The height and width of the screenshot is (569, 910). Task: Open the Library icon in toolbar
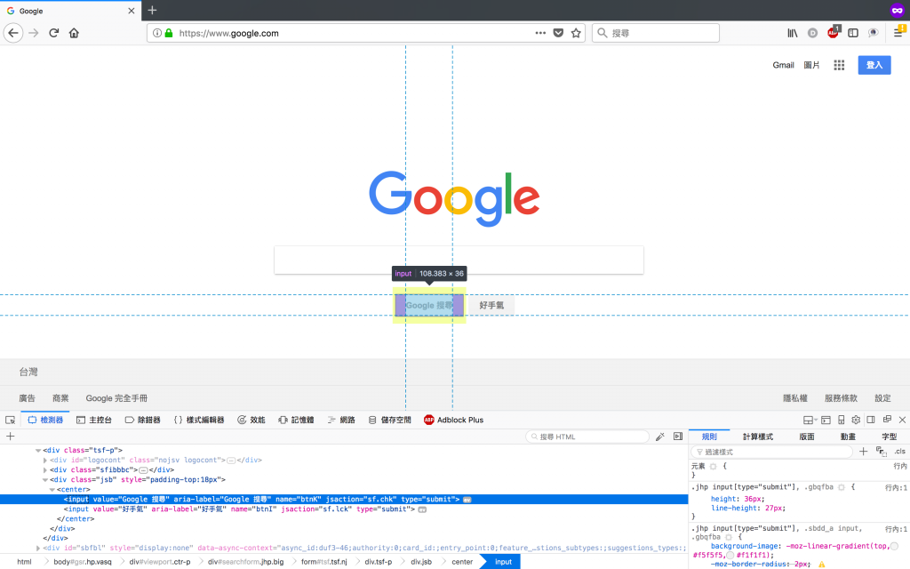792,33
